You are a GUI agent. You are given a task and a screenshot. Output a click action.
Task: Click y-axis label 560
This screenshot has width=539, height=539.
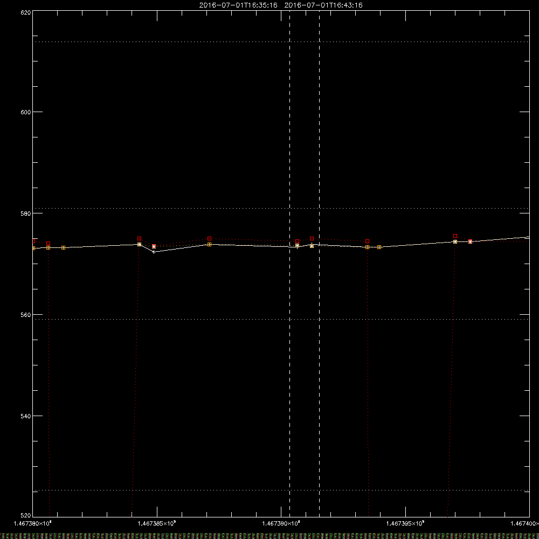point(26,315)
